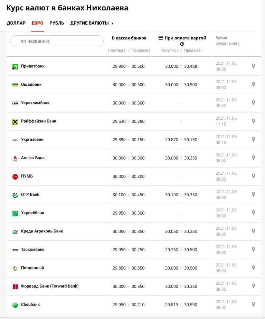Open the Таскомбанк bank link
Screen dimensions: 265x319
33,249
